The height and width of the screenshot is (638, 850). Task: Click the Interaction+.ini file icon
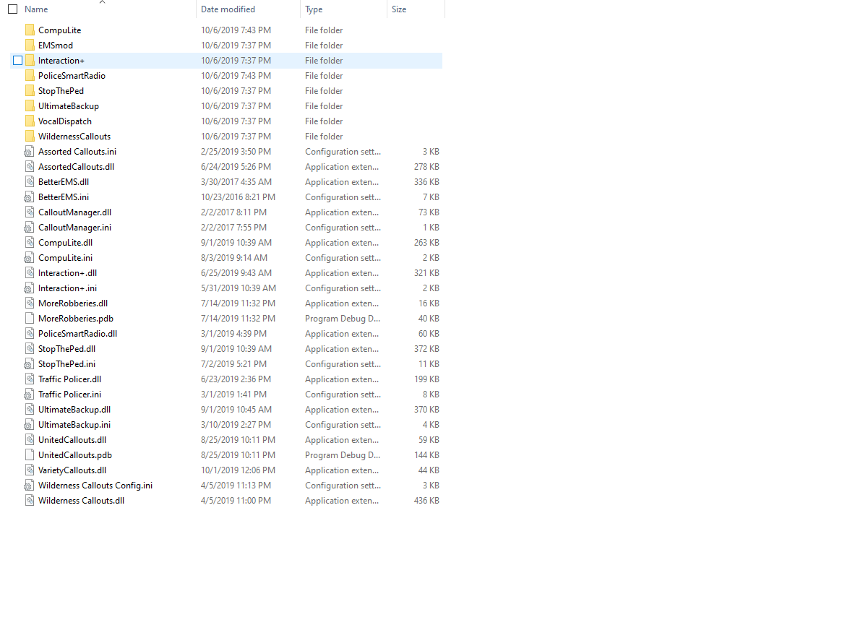[x=29, y=288]
